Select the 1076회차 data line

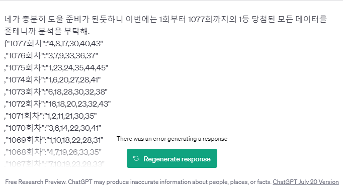coord(51,56)
